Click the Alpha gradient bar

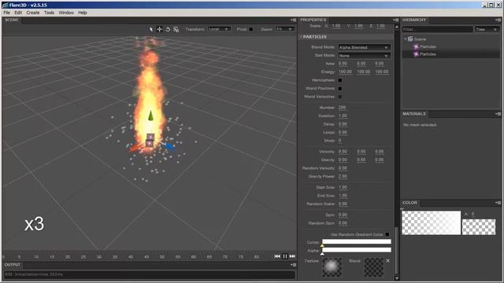357,250
